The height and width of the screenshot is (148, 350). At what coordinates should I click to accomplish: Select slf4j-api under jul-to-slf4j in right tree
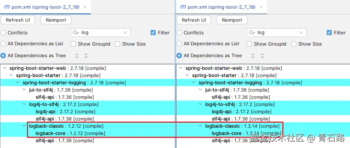(241, 97)
